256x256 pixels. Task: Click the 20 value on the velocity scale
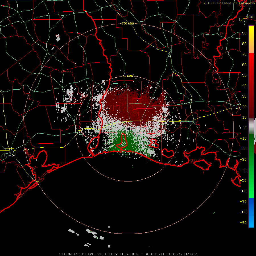point(244,107)
